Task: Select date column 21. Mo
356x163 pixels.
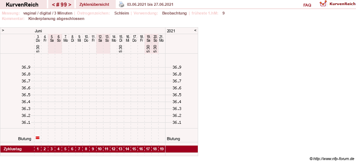Action: coord(161,38)
